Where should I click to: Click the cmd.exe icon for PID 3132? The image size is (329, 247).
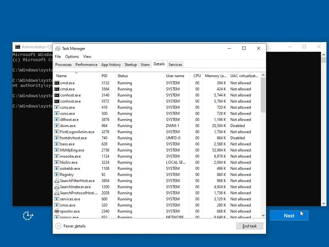pos(57,83)
